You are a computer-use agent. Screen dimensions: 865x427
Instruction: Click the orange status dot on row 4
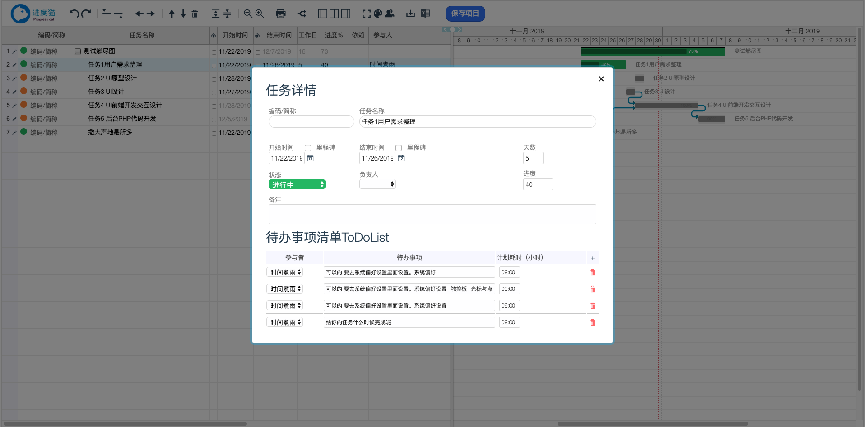click(x=23, y=91)
